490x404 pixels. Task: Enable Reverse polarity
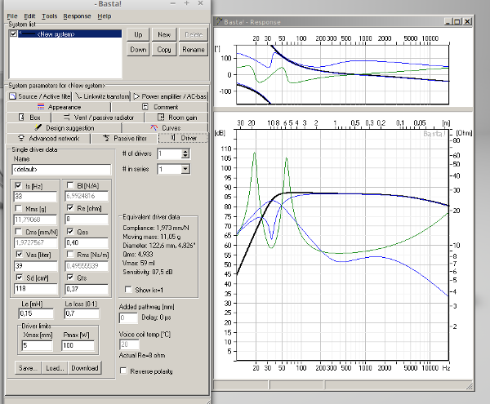pos(124,371)
